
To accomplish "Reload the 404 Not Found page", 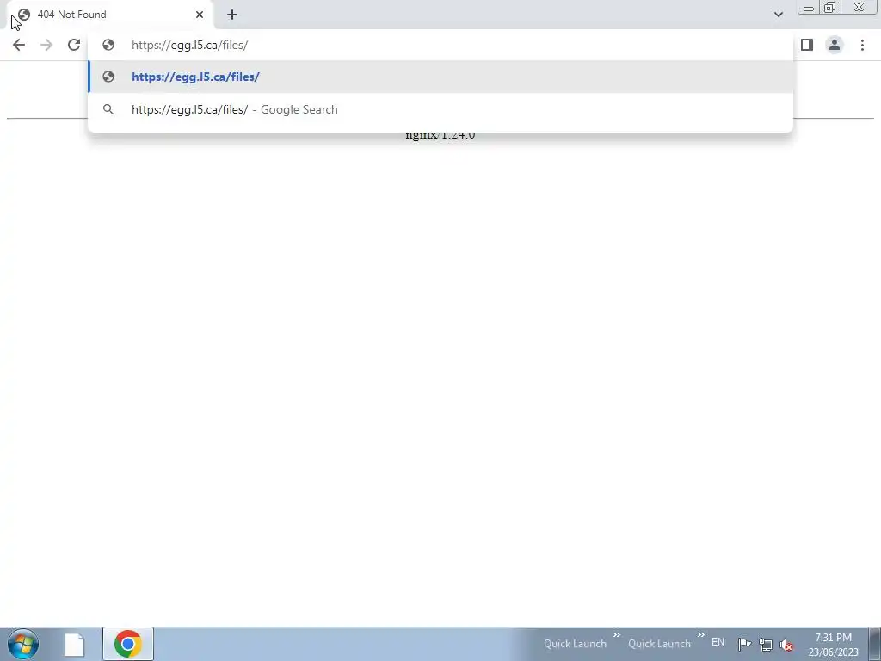I will pyautogui.click(x=74, y=45).
